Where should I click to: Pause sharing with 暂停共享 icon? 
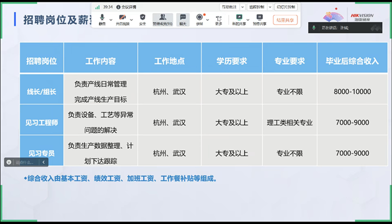(260, 19)
